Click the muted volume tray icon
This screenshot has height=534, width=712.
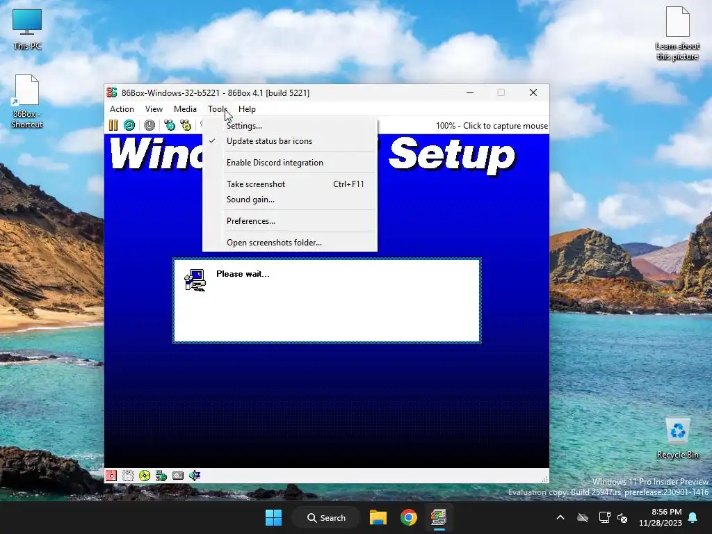[x=622, y=517]
